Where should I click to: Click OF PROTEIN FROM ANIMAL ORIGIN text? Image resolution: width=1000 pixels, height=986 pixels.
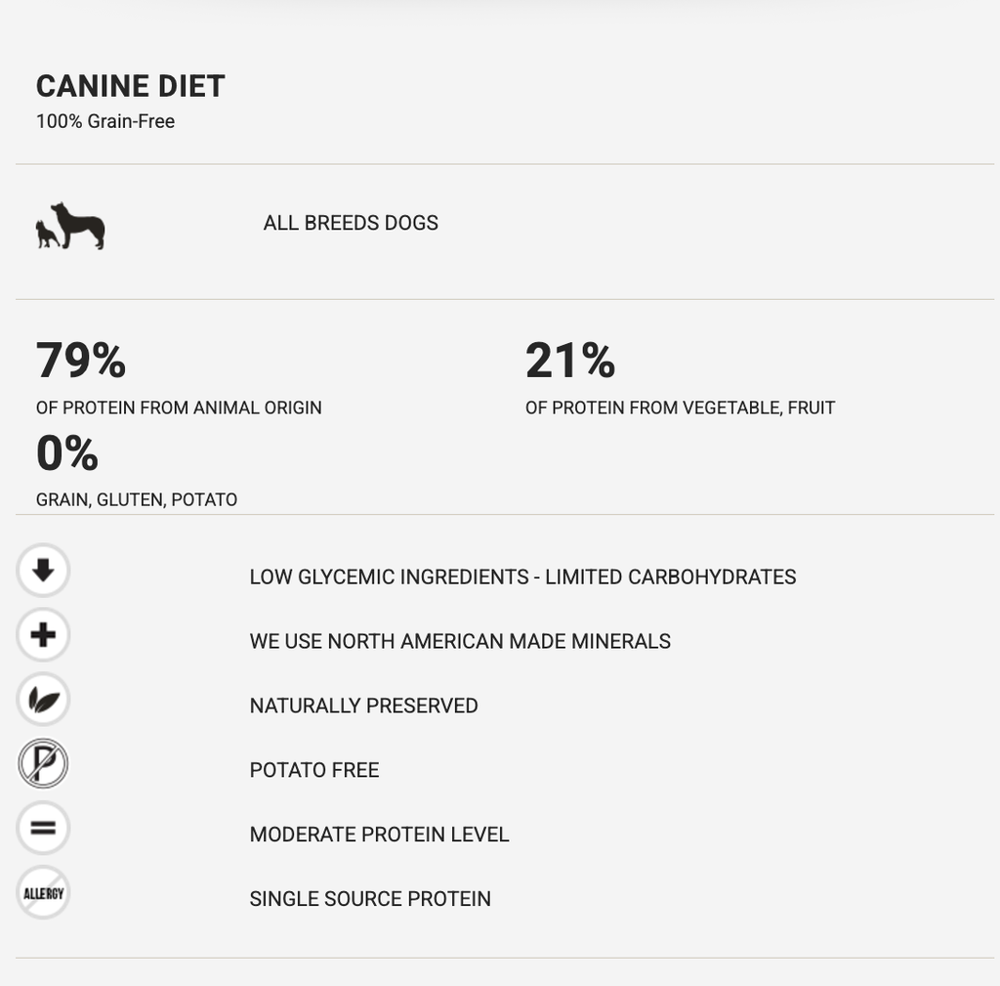(x=179, y=407)
